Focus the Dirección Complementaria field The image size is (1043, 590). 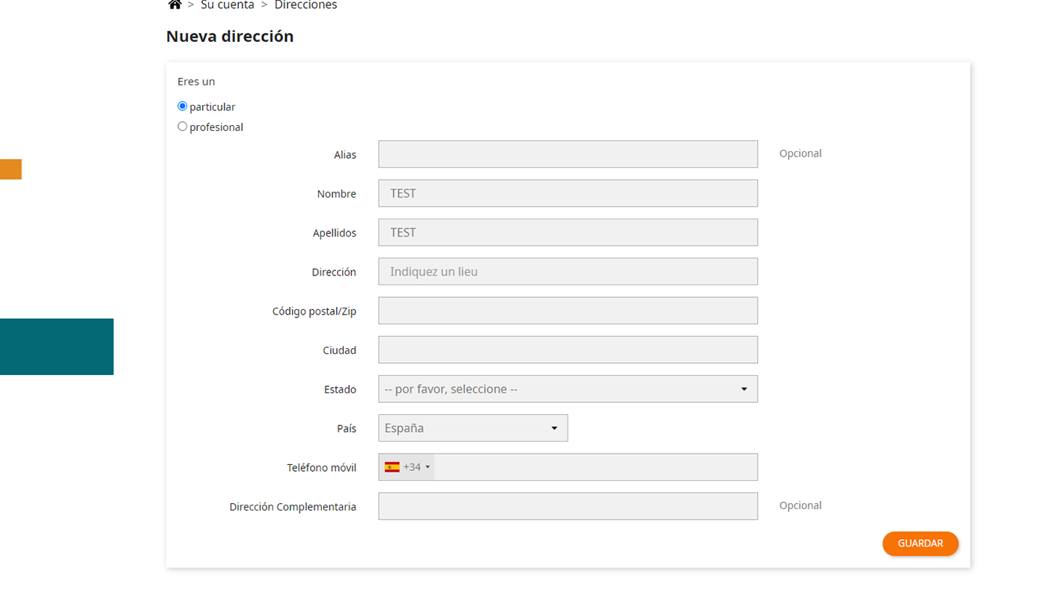coord(568,506)
